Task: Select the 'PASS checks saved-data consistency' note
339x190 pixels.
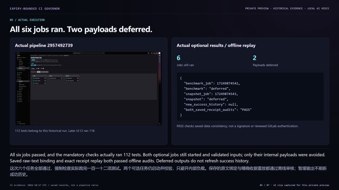Action: pos(237,126)
